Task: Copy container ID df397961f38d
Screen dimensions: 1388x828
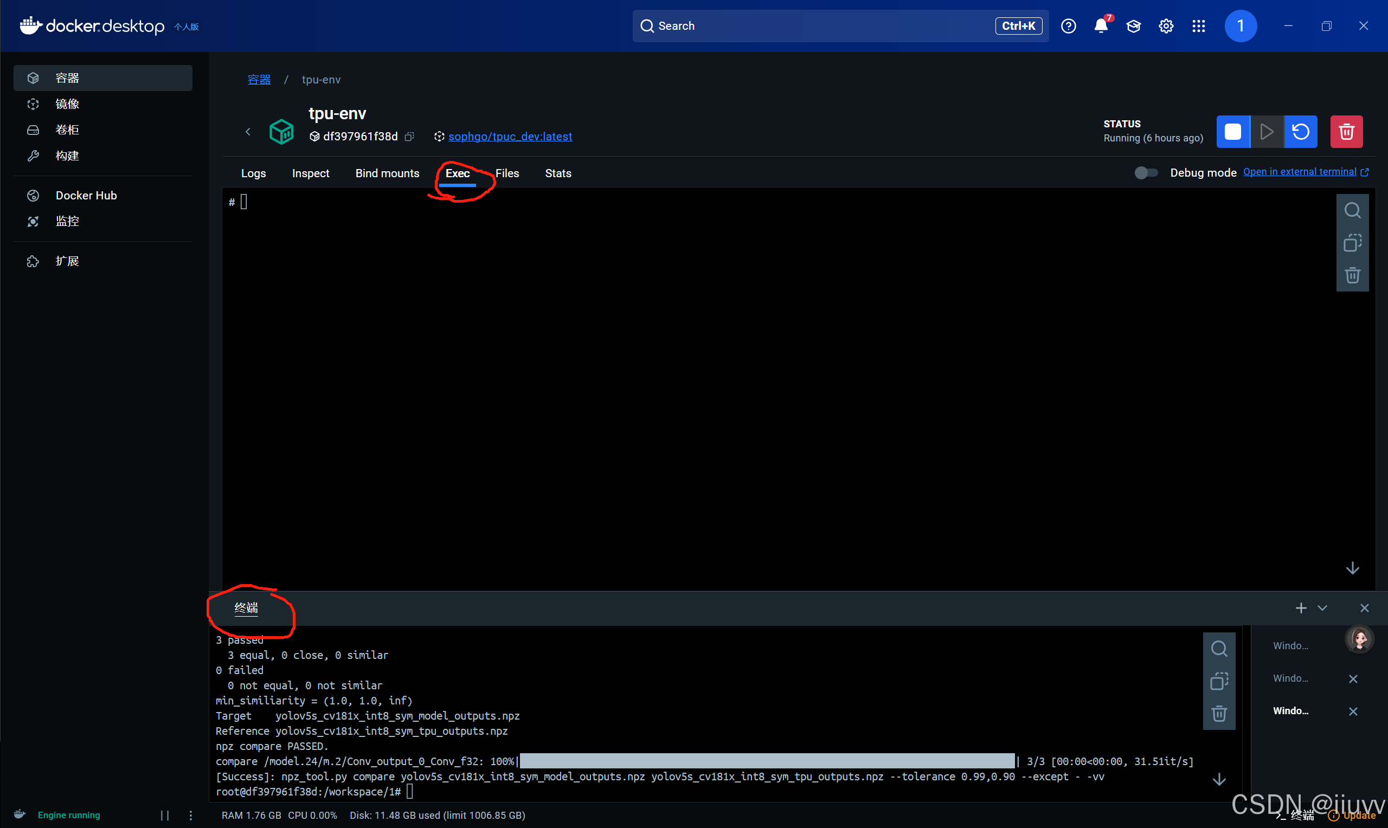Action: coord(409,137)
